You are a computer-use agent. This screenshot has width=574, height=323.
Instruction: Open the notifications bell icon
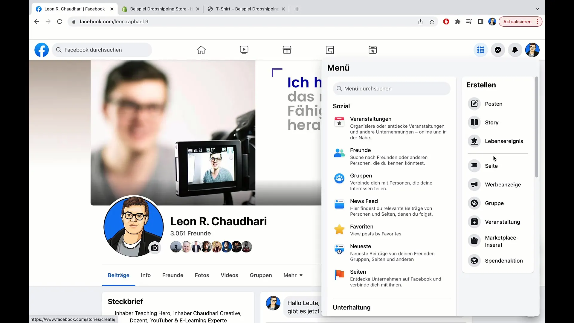tap(515, 50)
